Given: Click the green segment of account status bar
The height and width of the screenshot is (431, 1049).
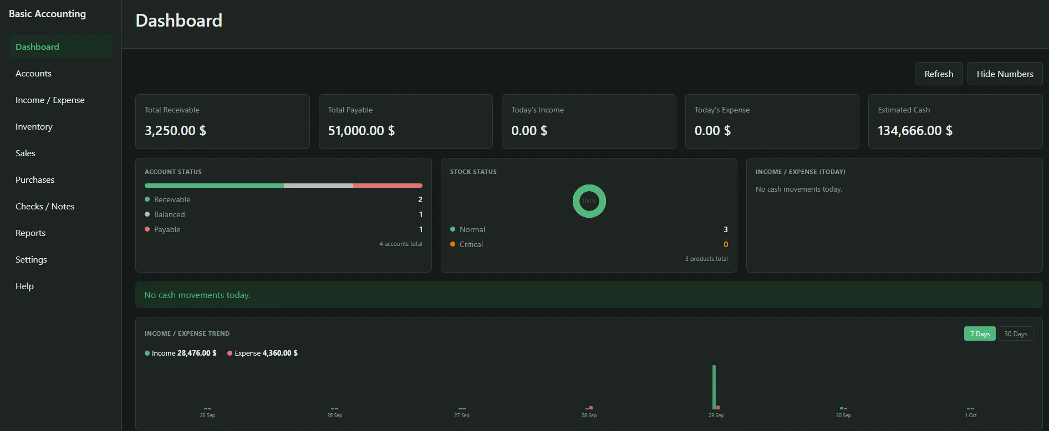Looking at the screenshot, I should coord(214,186).
